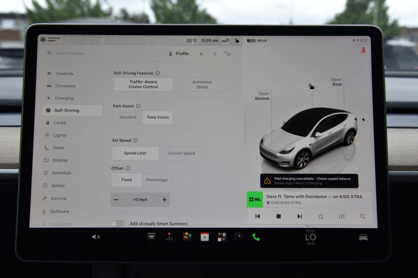Show info for Set Speed

136,140
